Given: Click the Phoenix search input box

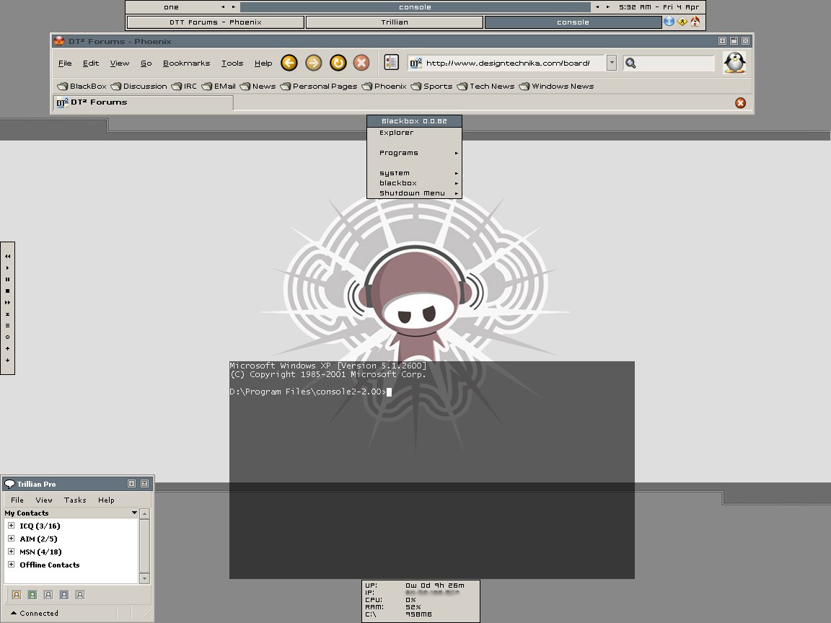Looking at the screenshot, I should [676, 63].
